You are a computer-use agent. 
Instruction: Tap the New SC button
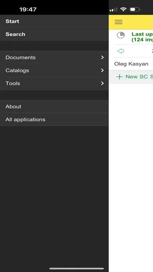(131, 77)
